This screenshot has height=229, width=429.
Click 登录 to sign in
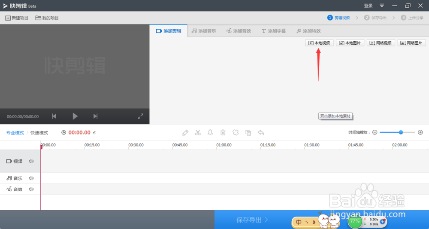point(368,6)
